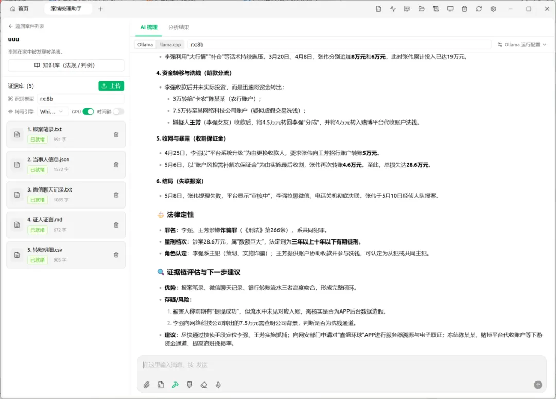The image size is (556, 399).
Task: Open the 识别模型 rx:8b model selector
Action: [80, 99]
